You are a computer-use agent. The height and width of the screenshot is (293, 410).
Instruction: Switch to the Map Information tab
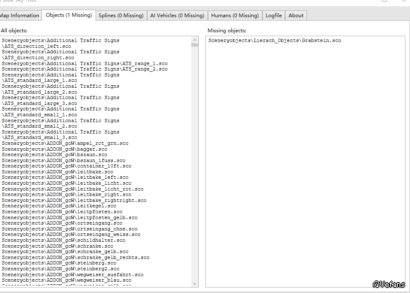(x=20, y=16)
